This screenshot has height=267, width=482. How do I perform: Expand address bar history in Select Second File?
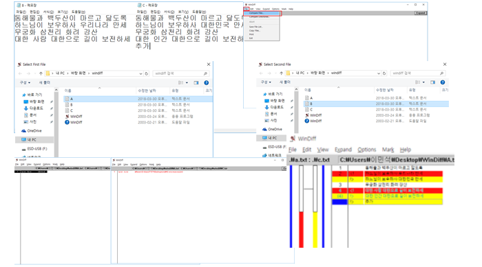379,73
